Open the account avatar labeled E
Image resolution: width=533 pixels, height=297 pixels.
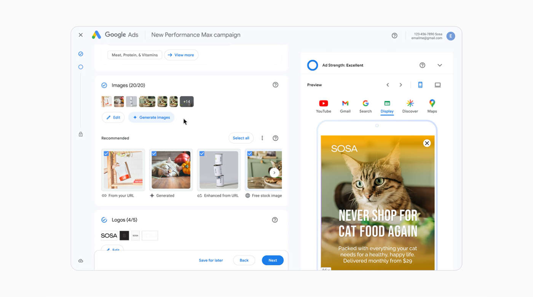point(451,36)
